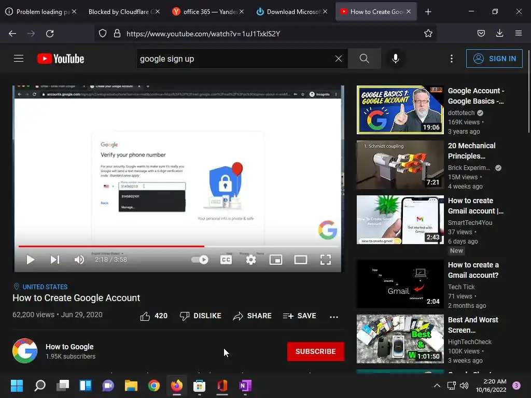Image resolution: width=531 pixels, height=398 pixels.
Task: Go to the YouTube home logo
Action: (x=61, y=59)
